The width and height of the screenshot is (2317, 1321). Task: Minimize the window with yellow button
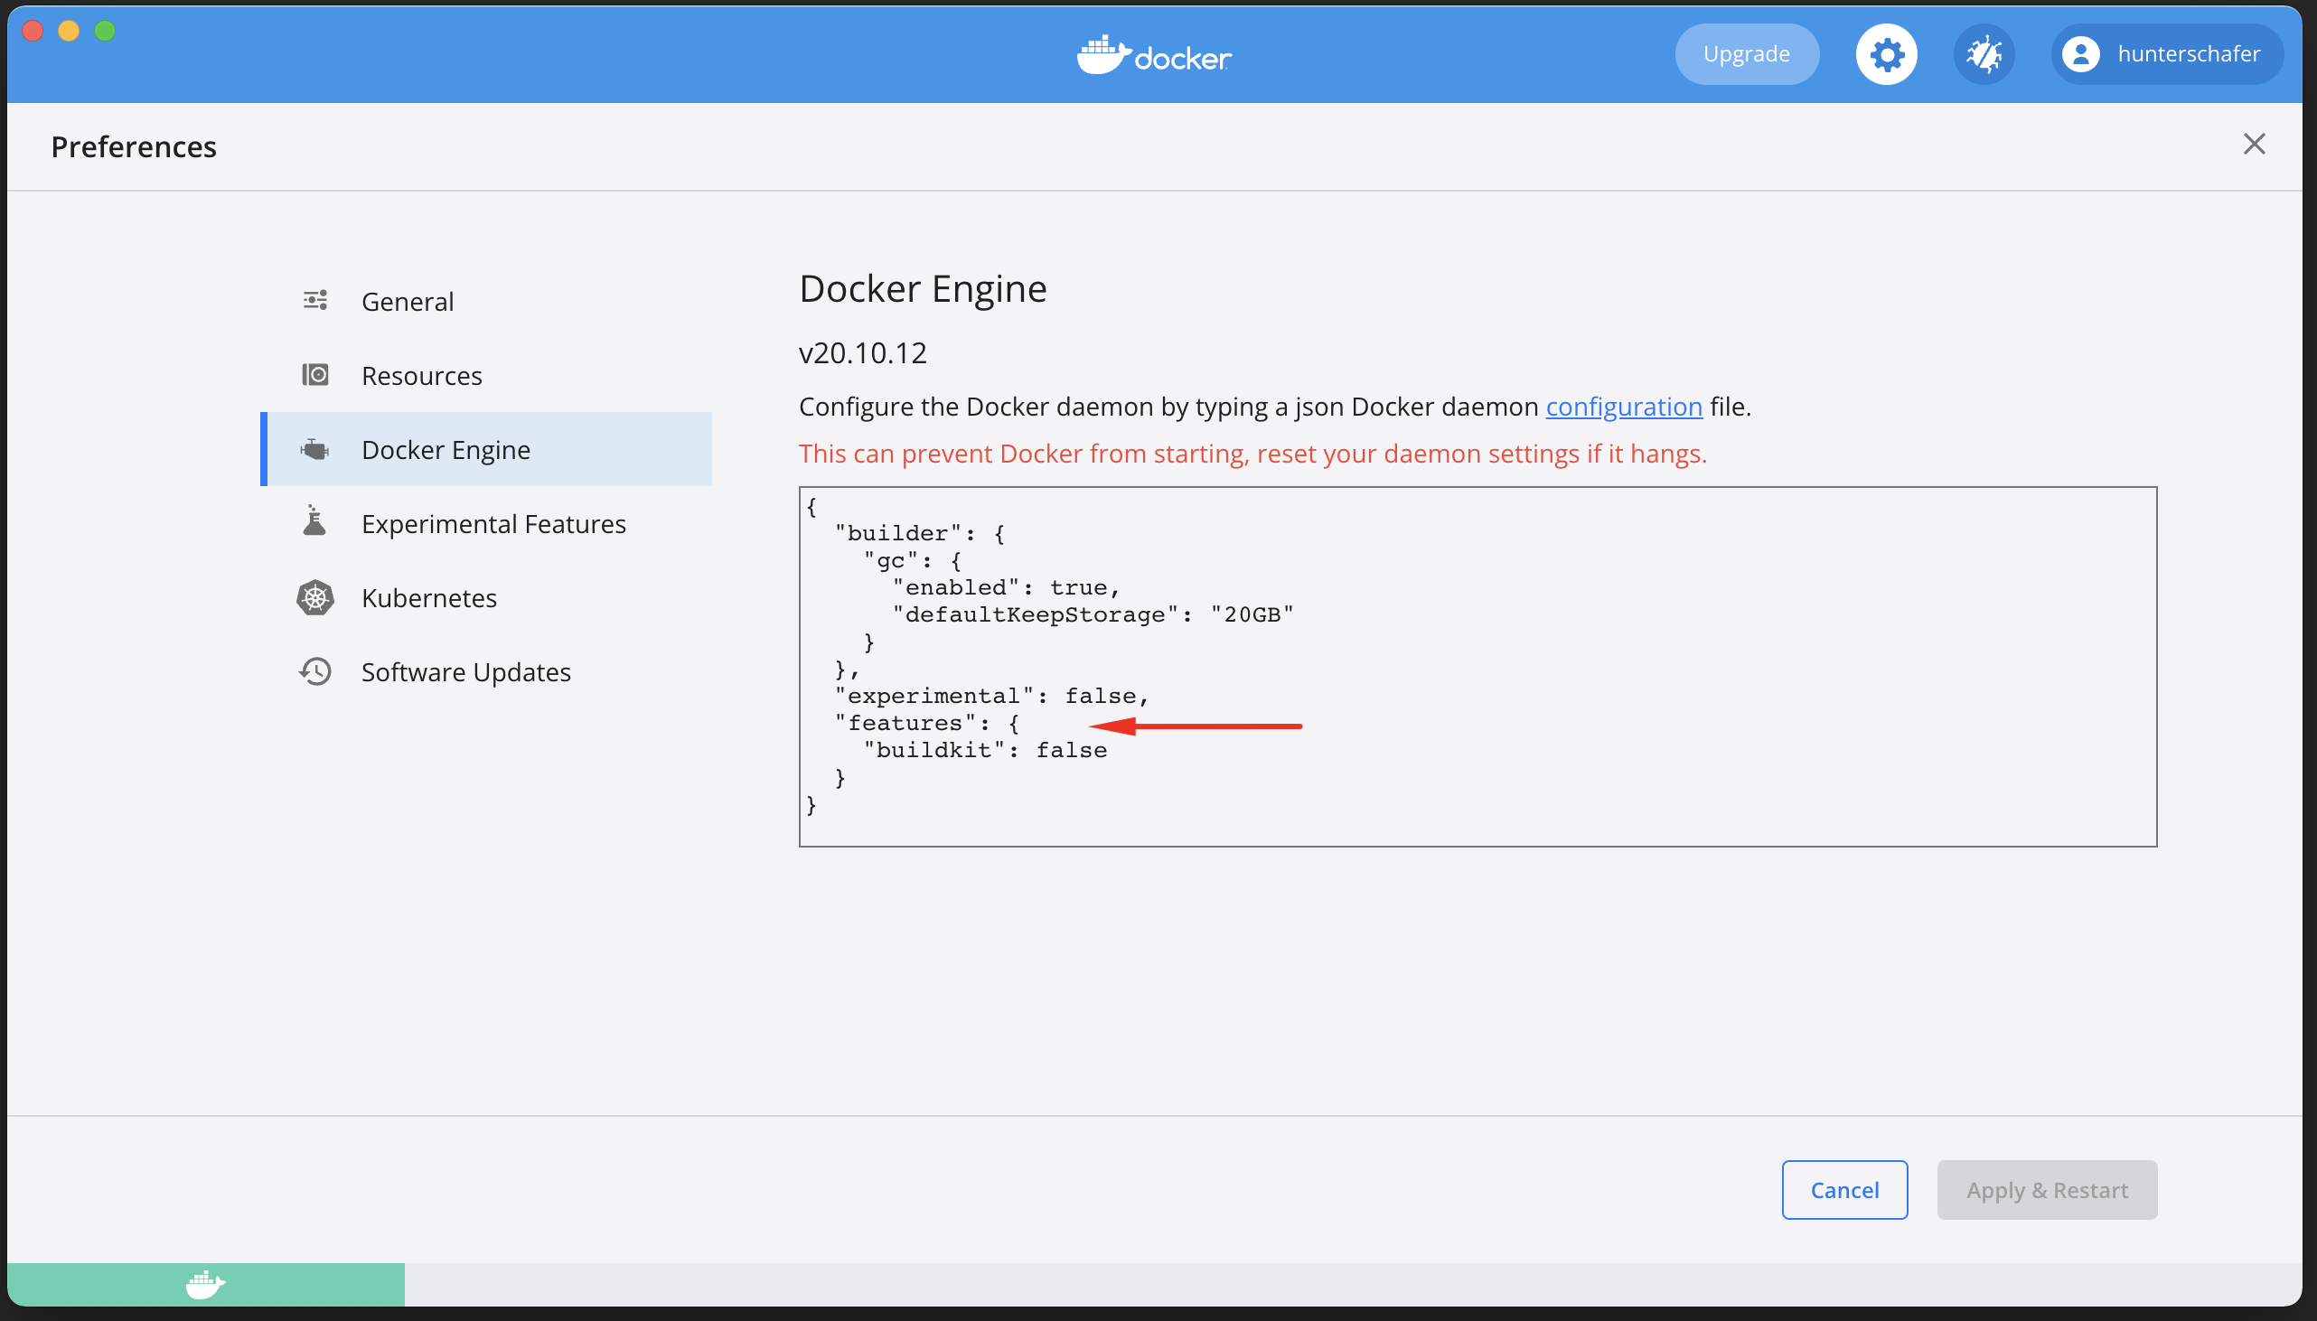69,31
